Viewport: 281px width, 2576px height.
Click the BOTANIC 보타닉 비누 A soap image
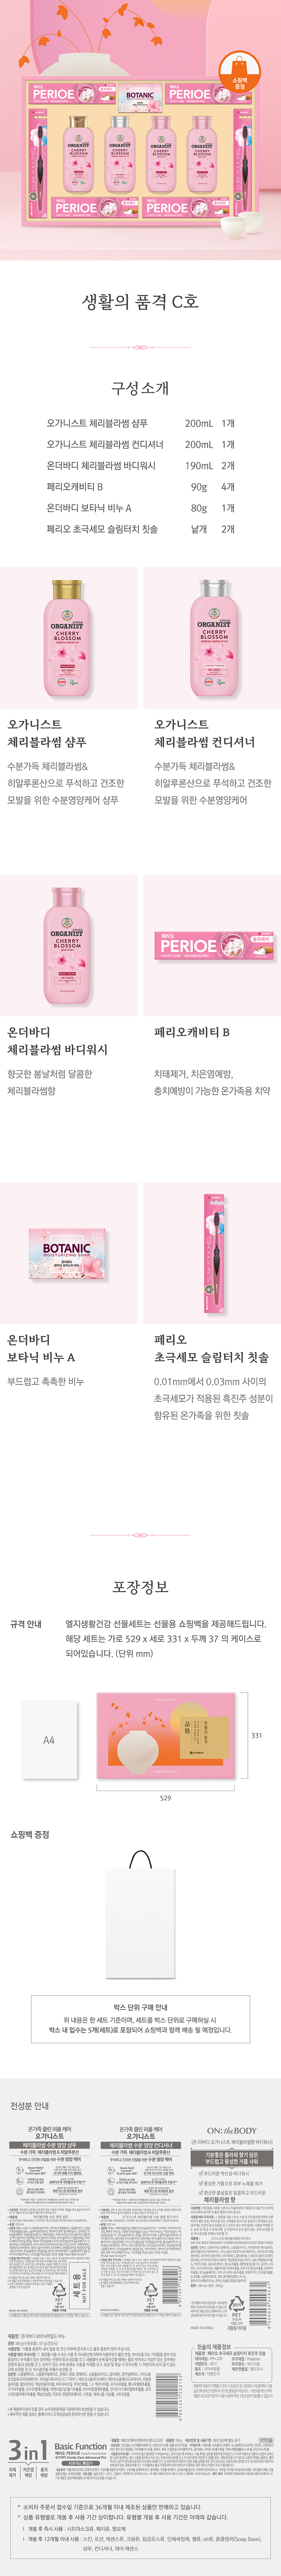pyautogui.click(x=69, y=1253)
